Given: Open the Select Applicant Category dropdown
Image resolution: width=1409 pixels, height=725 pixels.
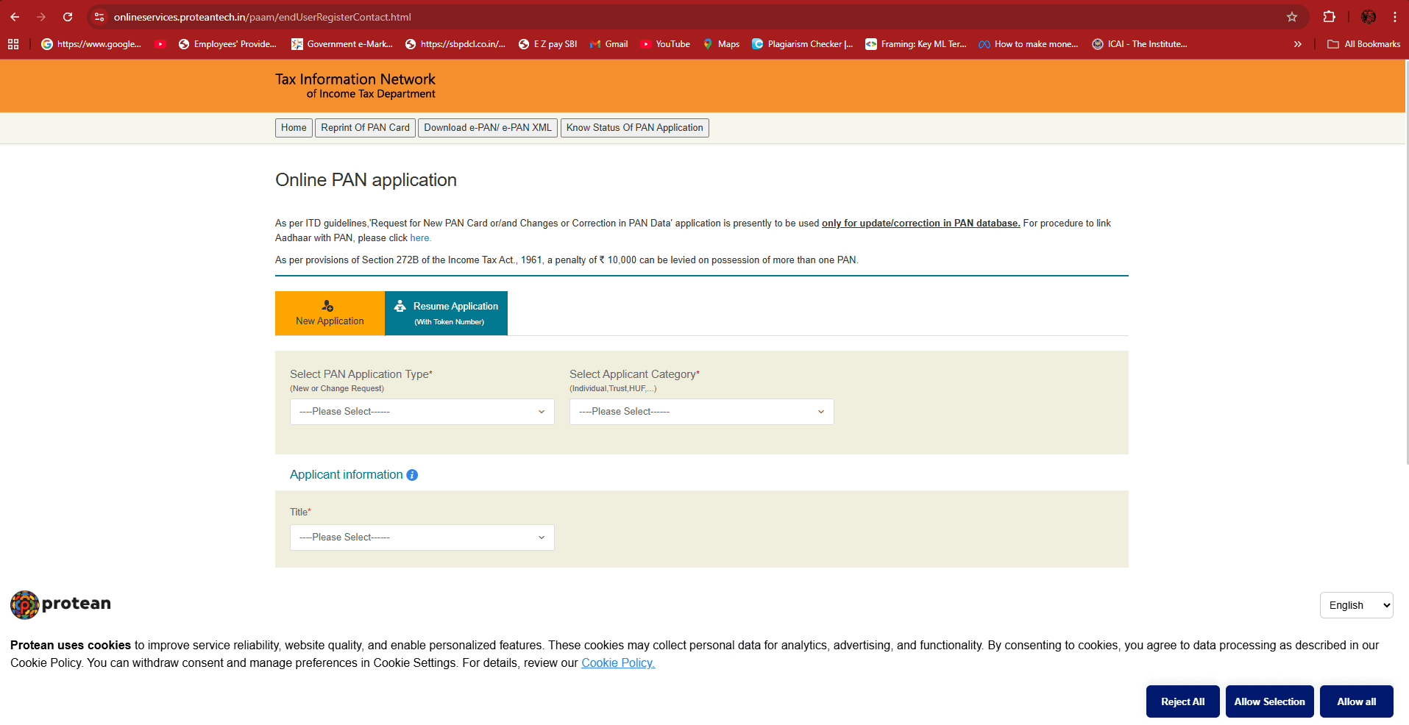Looking at the screenshot, I should click(700, 411).
